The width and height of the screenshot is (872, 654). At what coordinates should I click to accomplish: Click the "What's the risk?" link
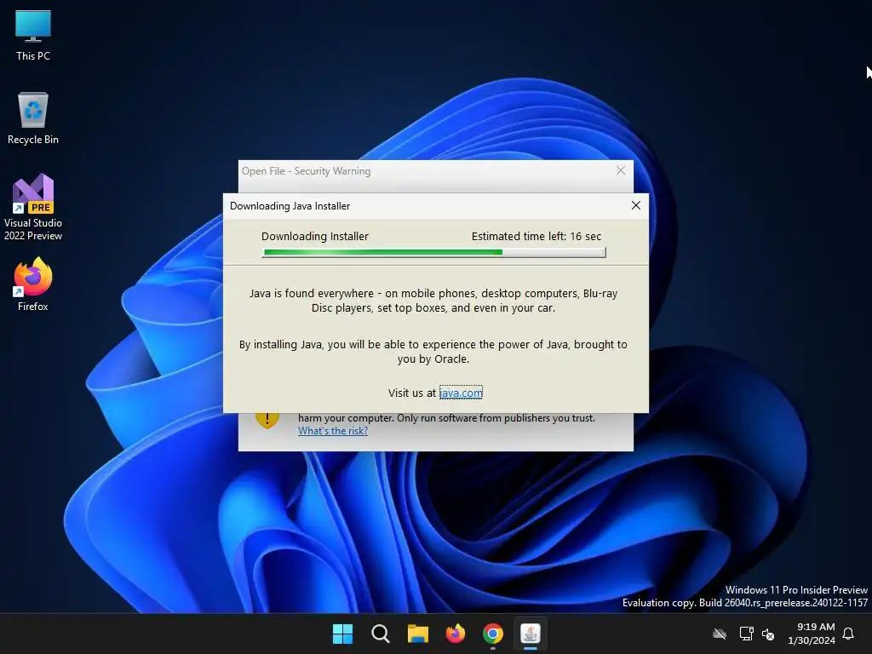tap(333, 430)
